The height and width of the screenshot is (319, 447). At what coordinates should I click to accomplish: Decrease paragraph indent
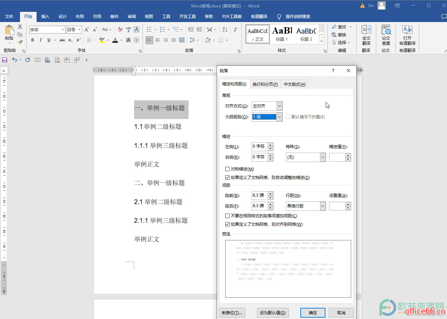pyautogui.click(x=191, y=30)
